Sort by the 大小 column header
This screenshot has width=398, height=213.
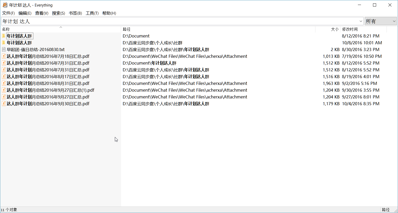coord(328,29)
